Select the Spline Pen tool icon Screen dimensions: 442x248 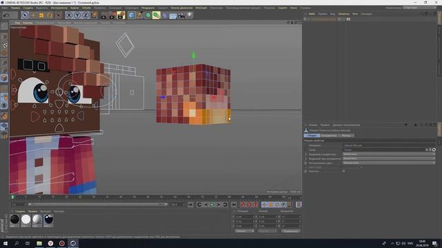pos(140,15)
